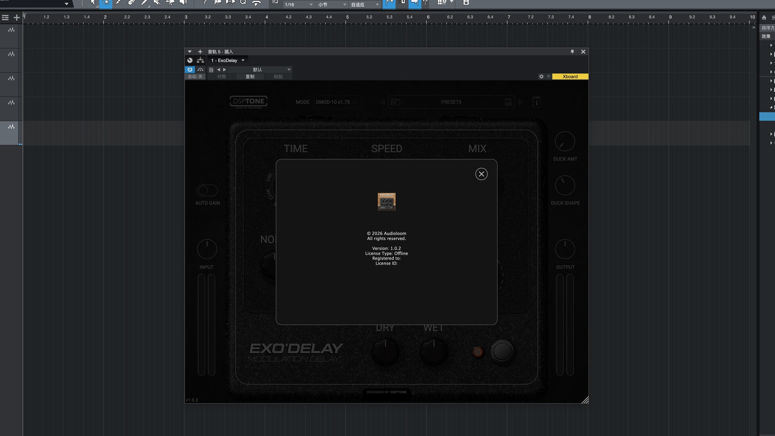
Task: Expand the 1 - ExoDelay plugin selector
Action: point(228,61)
